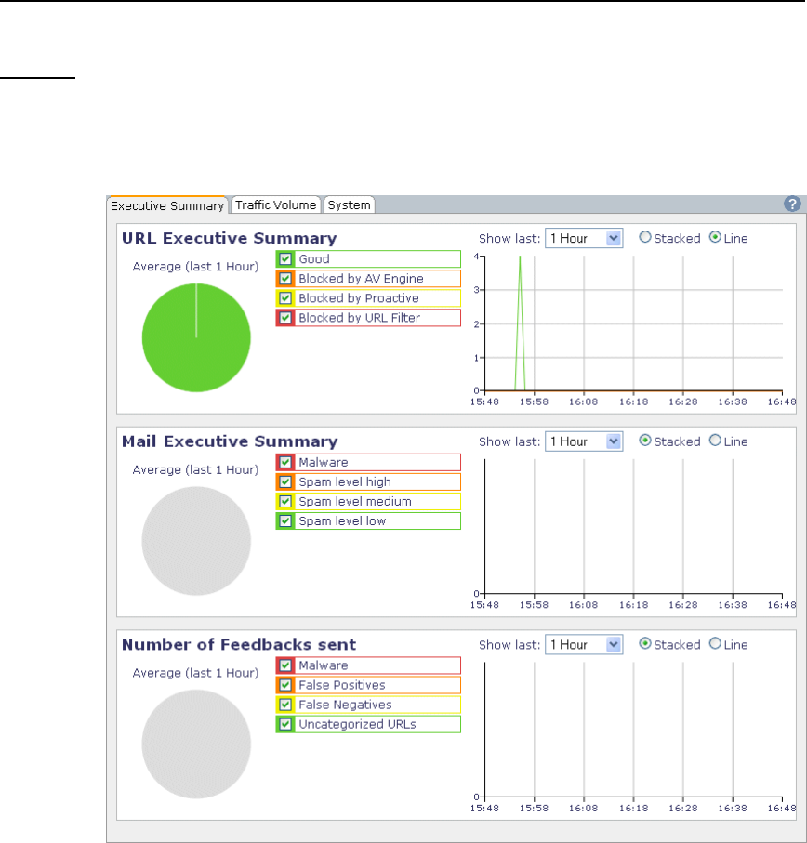The height and width of the screenshot is (843, 807).
Task: Expand Feedbacks sent Show last dropdown
Action: point(584,645)
